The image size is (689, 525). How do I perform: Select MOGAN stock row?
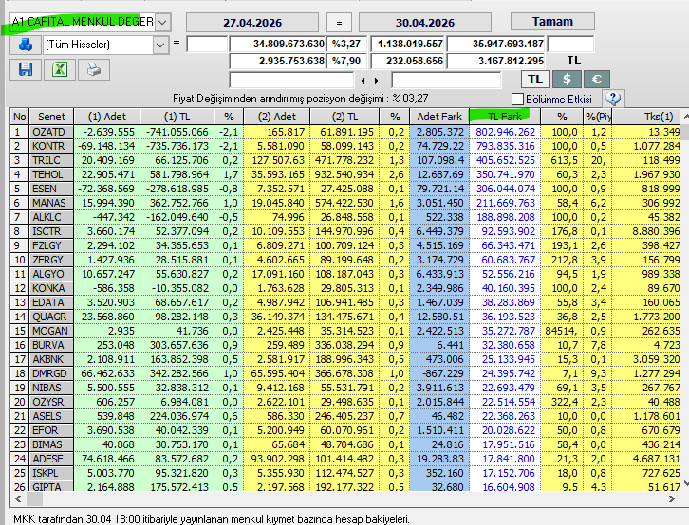coord(344,331)
